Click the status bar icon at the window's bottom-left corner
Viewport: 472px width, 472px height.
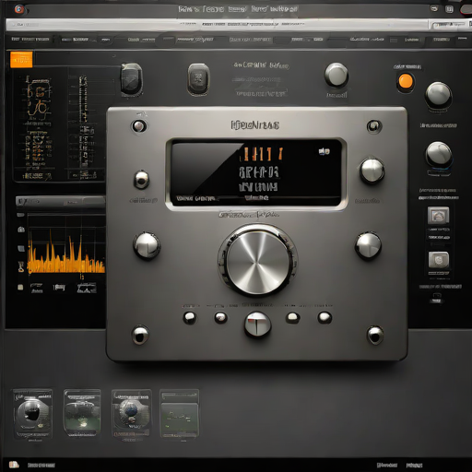point(14,465)
